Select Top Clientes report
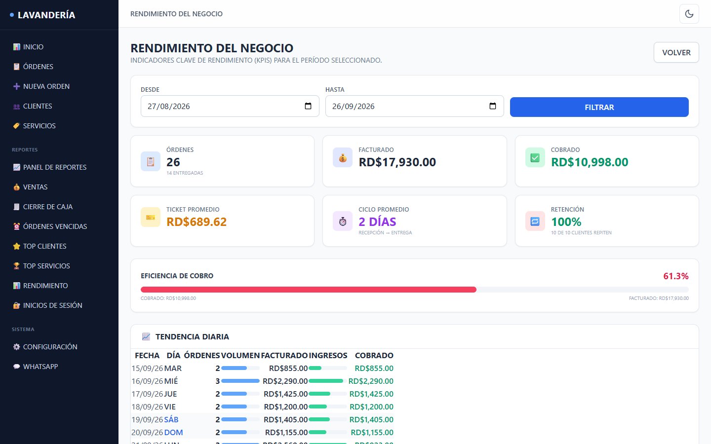The height and width of the screenshot is (444, 711). point(59,246)
